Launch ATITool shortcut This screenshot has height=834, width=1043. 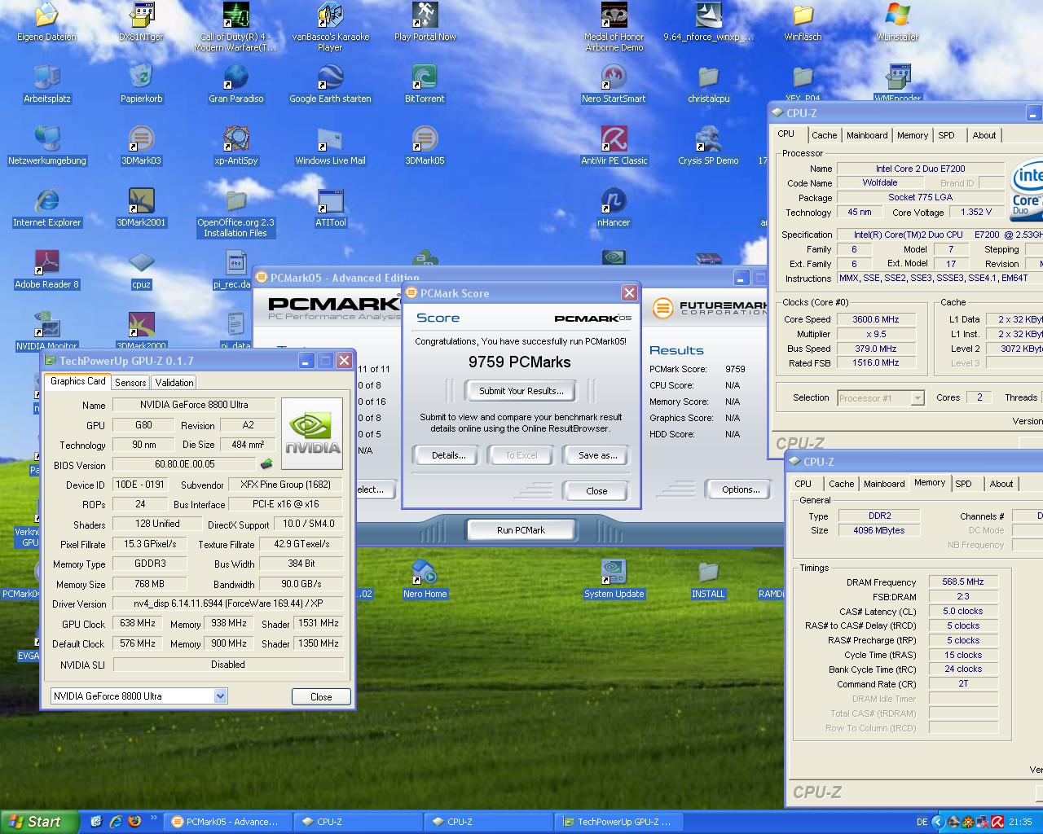[330, 208]
